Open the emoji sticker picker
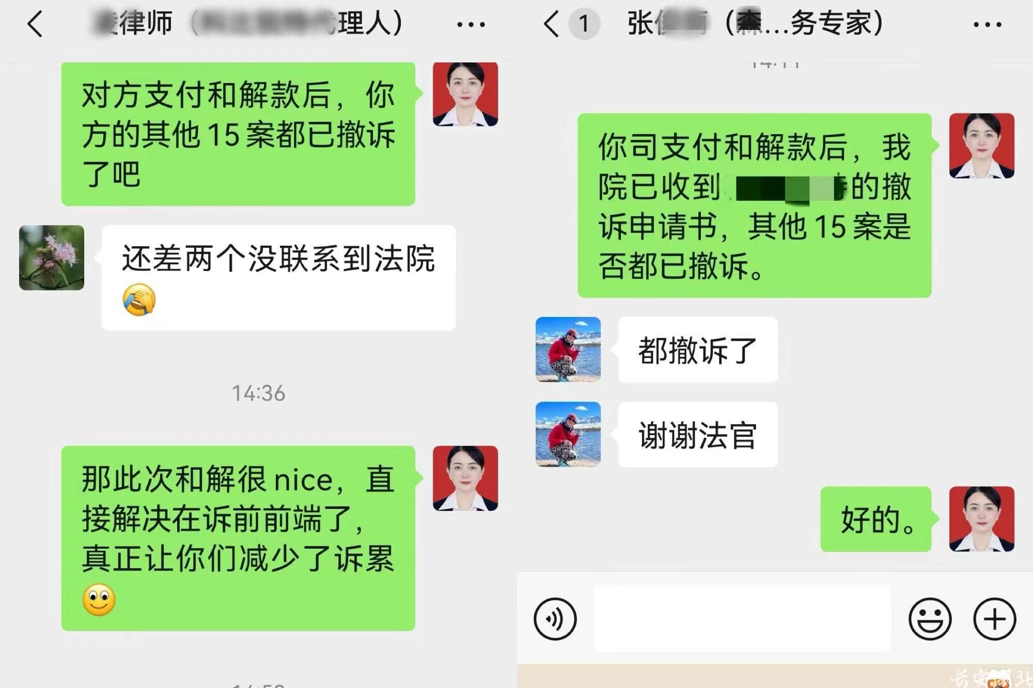The image size is (1033, 688). [x=930, y=619]
